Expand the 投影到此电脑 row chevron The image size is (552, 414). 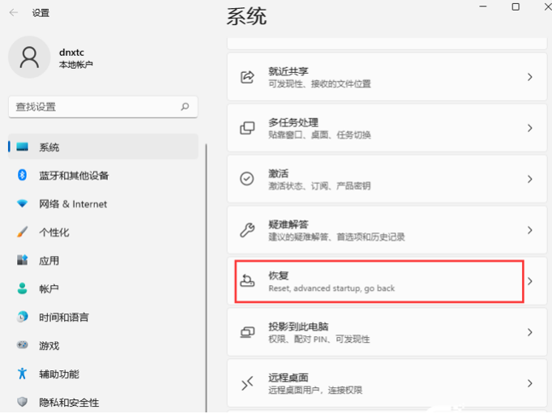click(530, 332)
